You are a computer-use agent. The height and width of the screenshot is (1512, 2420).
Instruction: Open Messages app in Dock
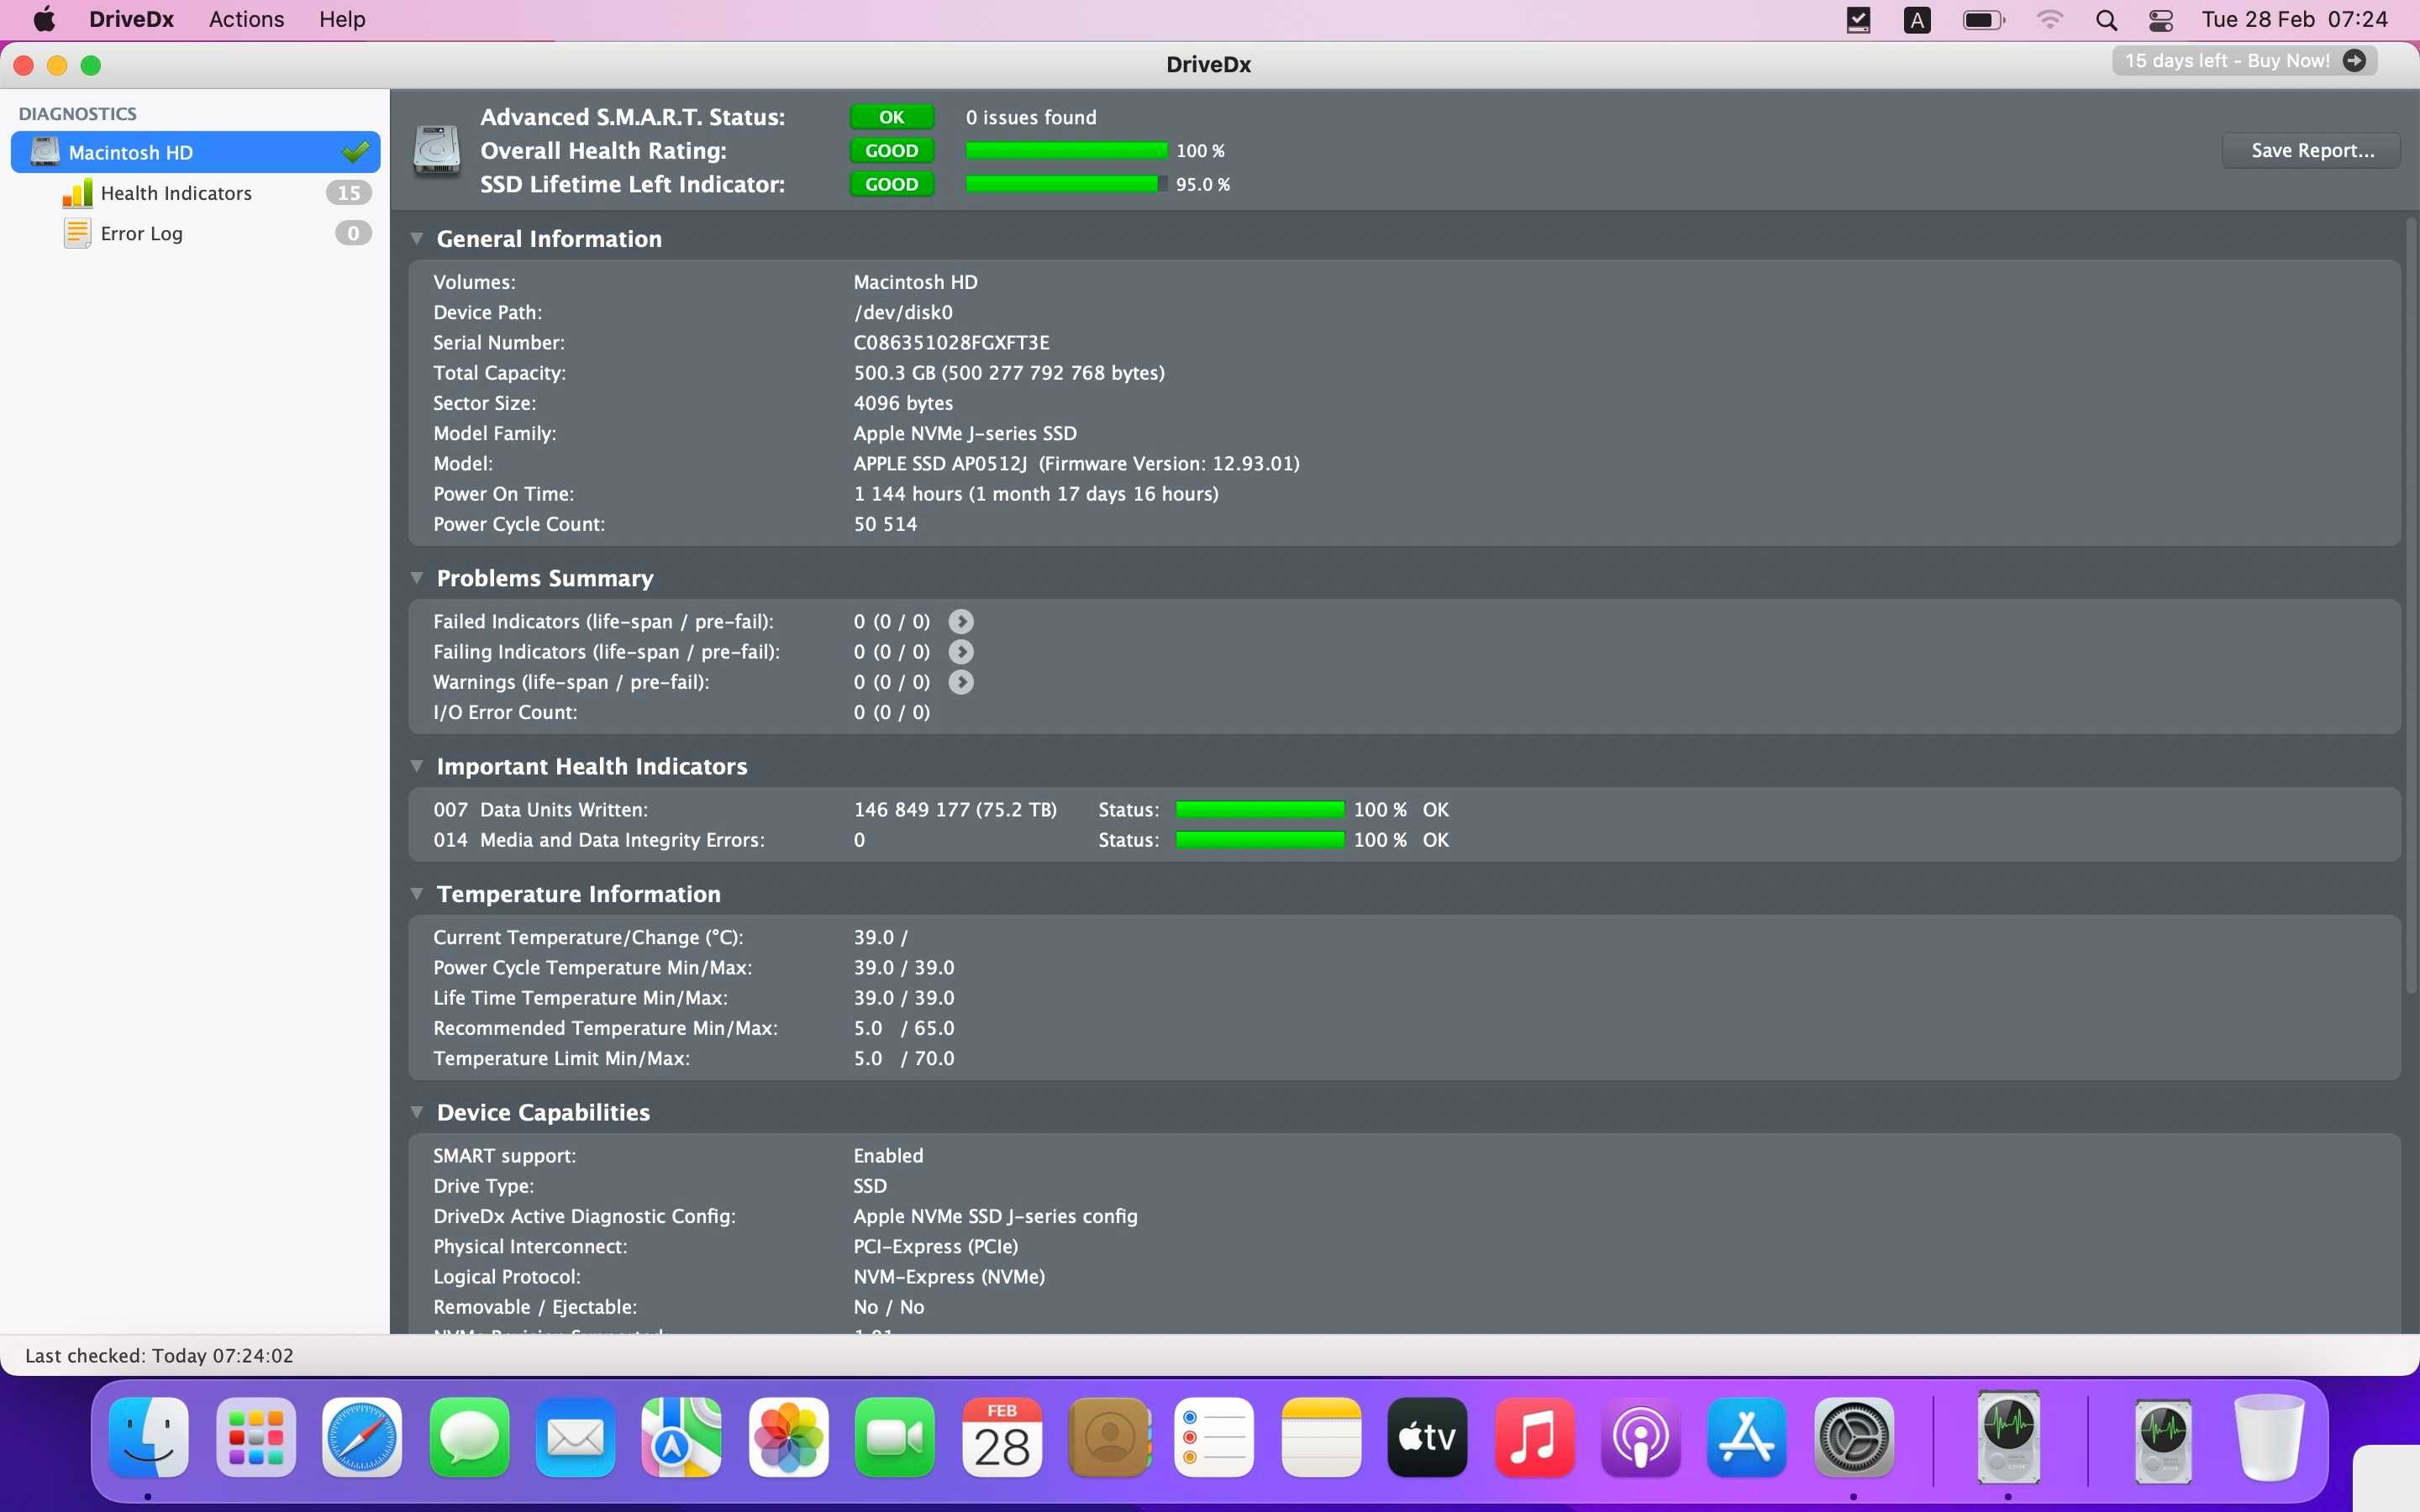[x=469, y=1437]
